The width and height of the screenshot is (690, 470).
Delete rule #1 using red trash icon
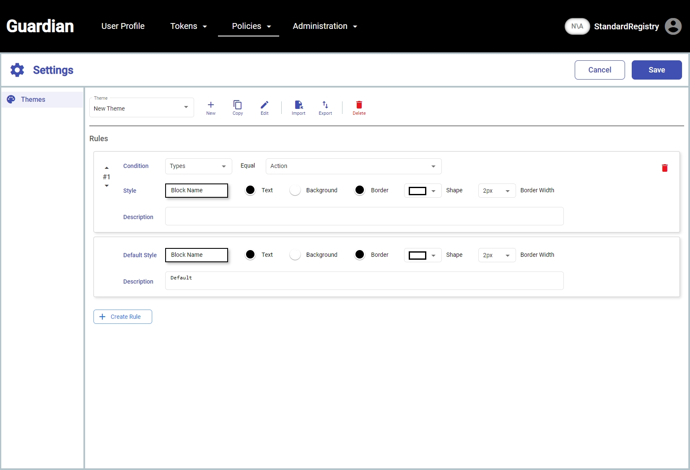(664, 168)
